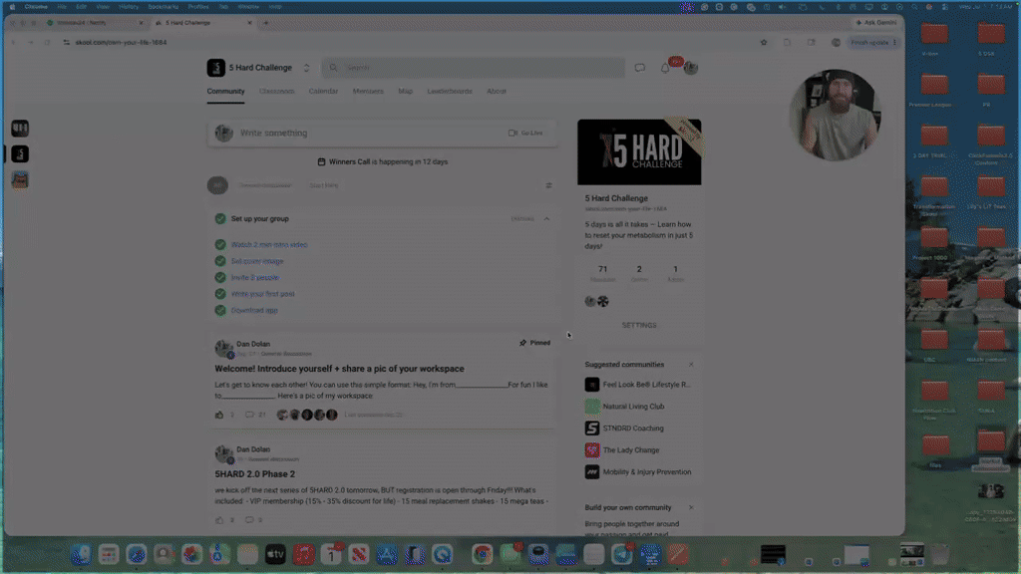Open the Invite 3 people link
Viewport: 1021px width, 574px height.
254,277
